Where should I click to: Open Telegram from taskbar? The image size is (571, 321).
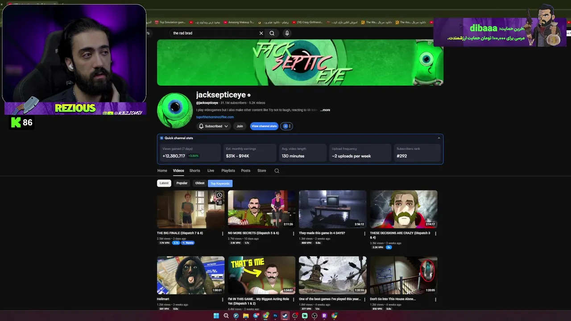pos(256,316)
